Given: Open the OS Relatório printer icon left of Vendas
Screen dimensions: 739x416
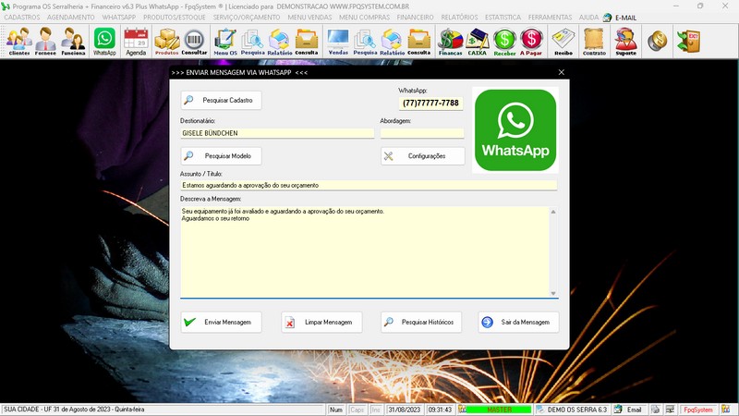Looking at the screenshot, I should click(x=280, y=42).
